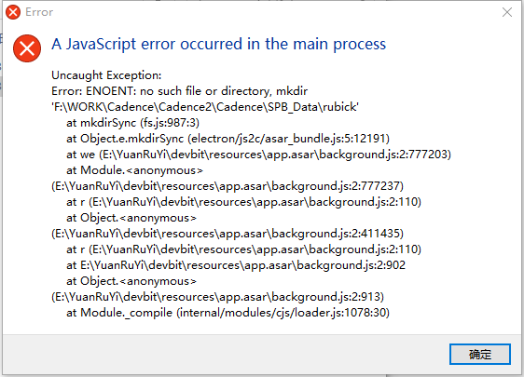Click the small error icon in title bar

(x=13, y=12)
